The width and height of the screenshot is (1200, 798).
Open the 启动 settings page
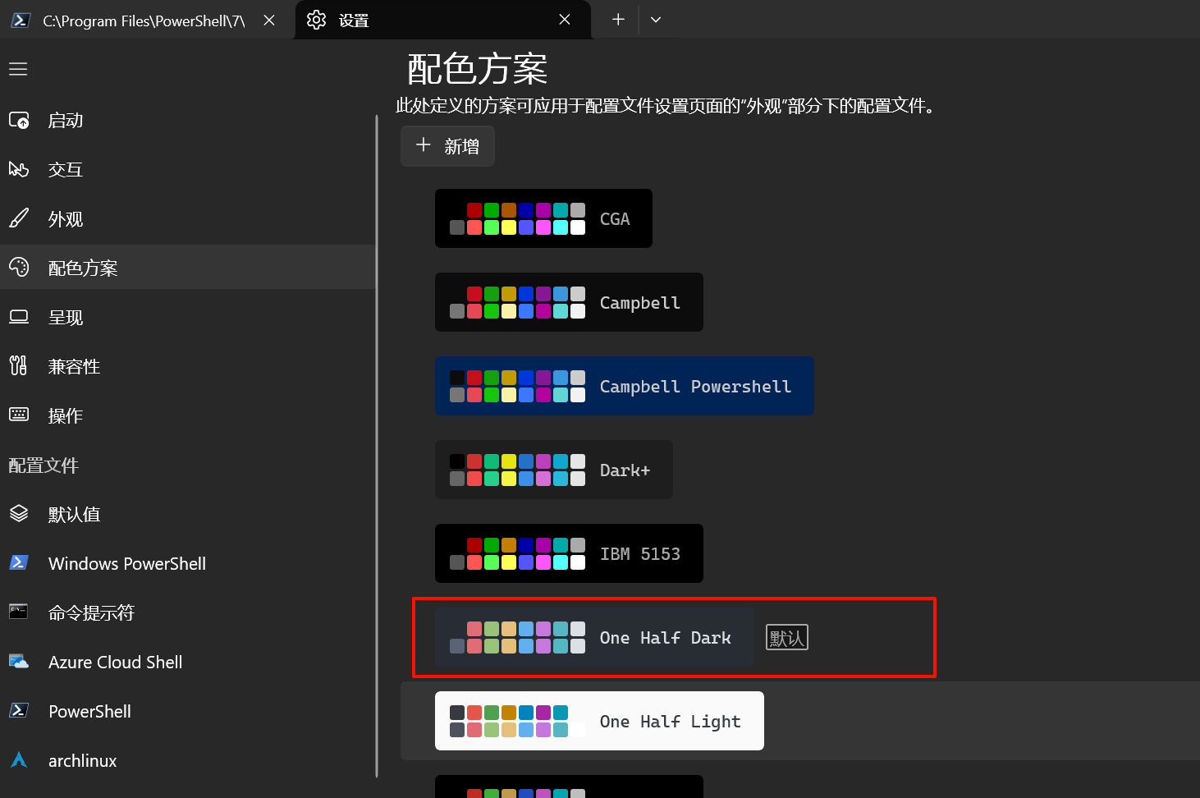(x=187, y=121)
